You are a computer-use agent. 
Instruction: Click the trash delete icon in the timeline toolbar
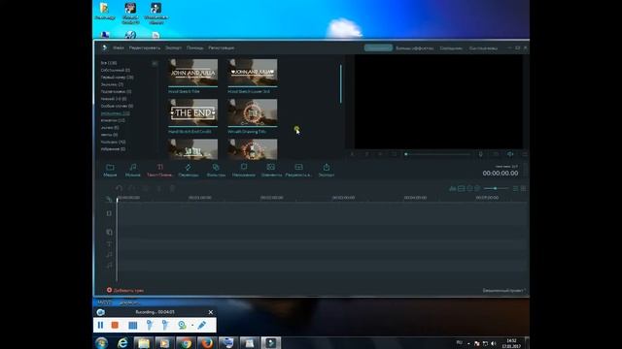pyautogui.click(x=172, y=188)
